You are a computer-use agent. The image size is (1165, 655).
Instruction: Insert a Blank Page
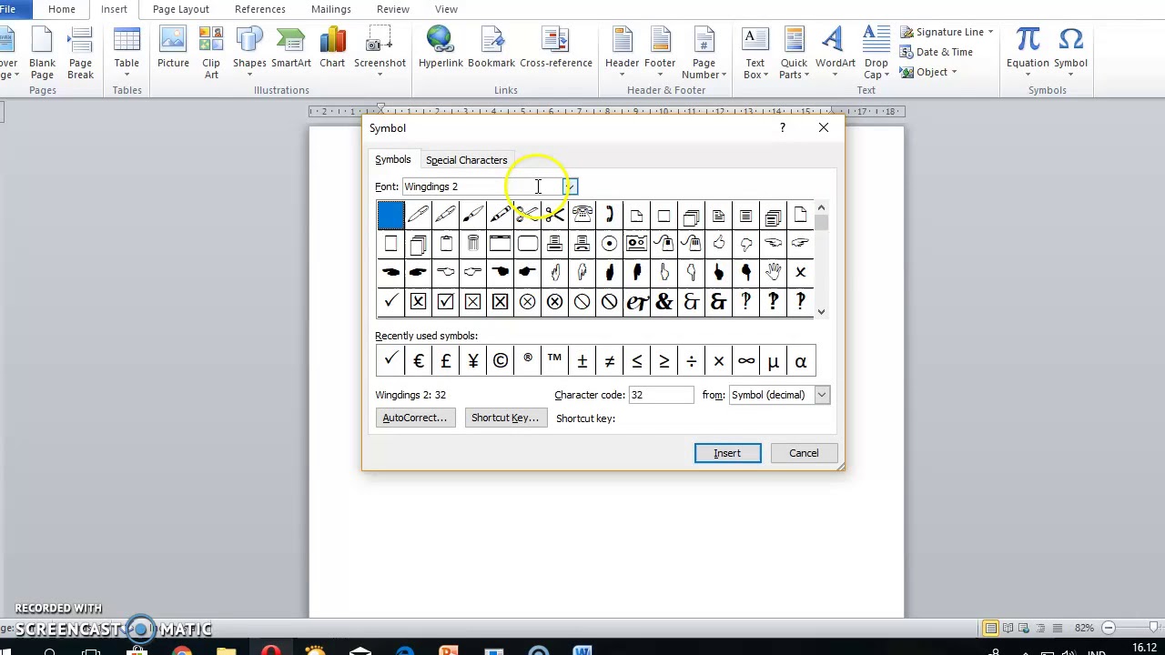point(42,53)
